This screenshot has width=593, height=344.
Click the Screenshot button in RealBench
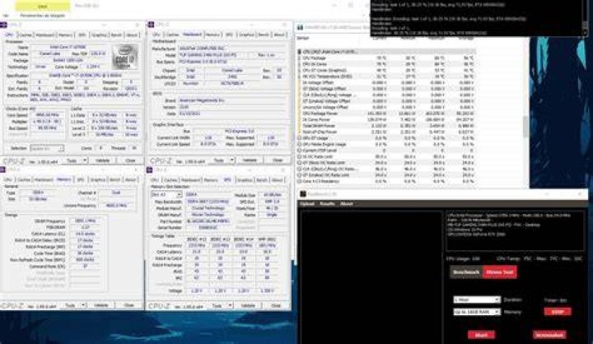click(x=549, y=335)
